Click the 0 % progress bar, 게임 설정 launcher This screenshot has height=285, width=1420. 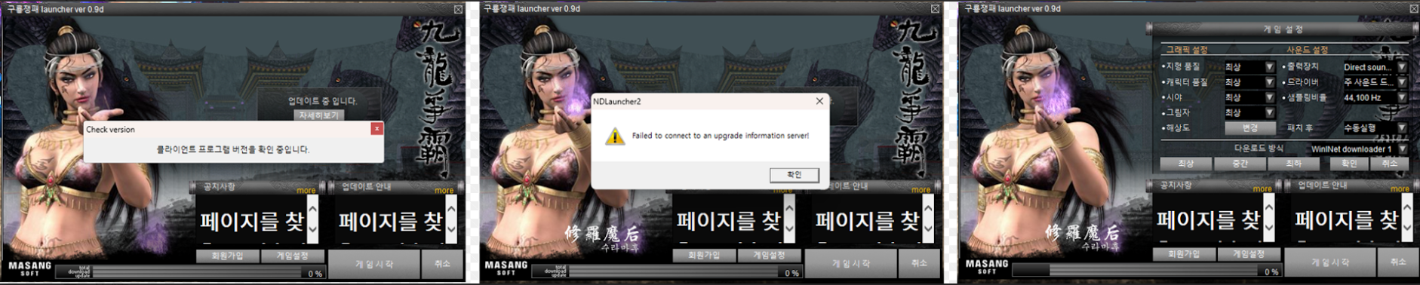[1147, 271]
